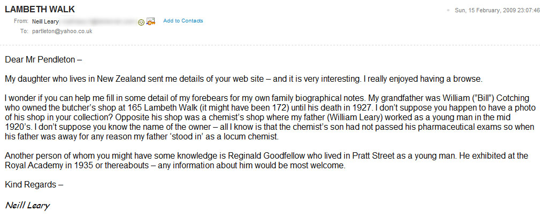
Task: Select the sender name Neill Leary
Action: pos(45,21)
